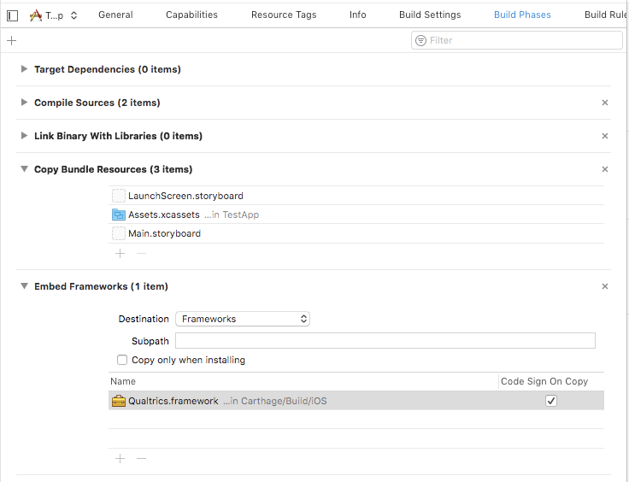Open the Info tab
This screenshot has width=629, height=482.
(x=357, y=15)
